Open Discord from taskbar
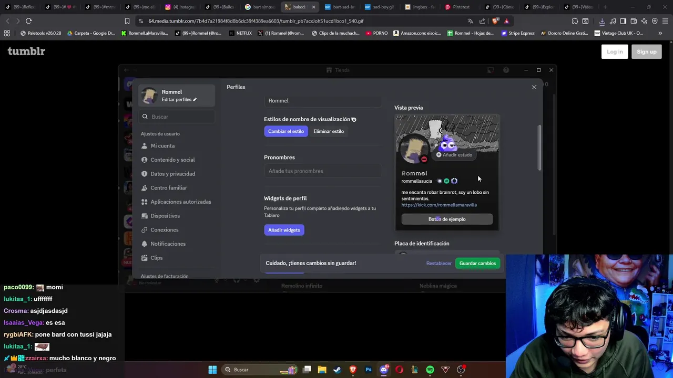The width and height of the screenshot is (673, 378). click(x=384, y=370)
